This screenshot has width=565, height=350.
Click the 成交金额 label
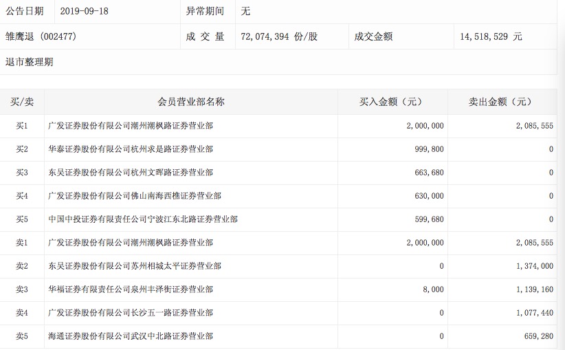373,36
